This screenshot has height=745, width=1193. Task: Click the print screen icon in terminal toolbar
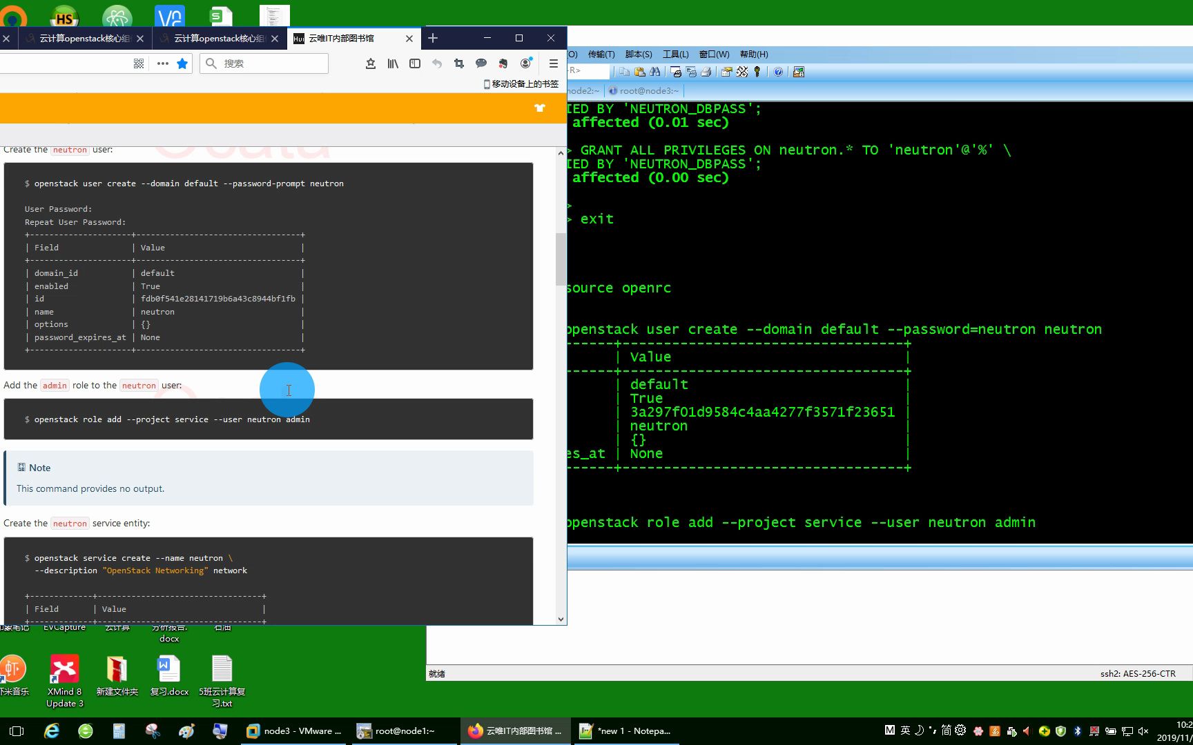pyautogui.click(x=675, y=72)
